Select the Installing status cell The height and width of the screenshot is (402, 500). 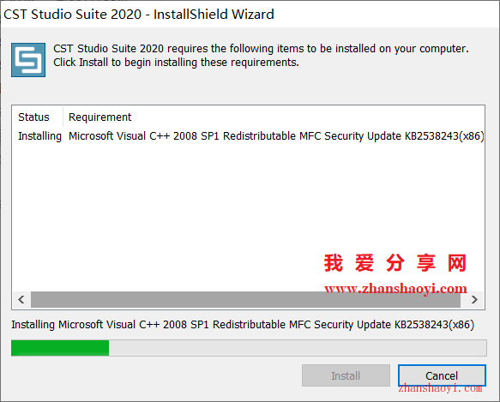(39, 136)
